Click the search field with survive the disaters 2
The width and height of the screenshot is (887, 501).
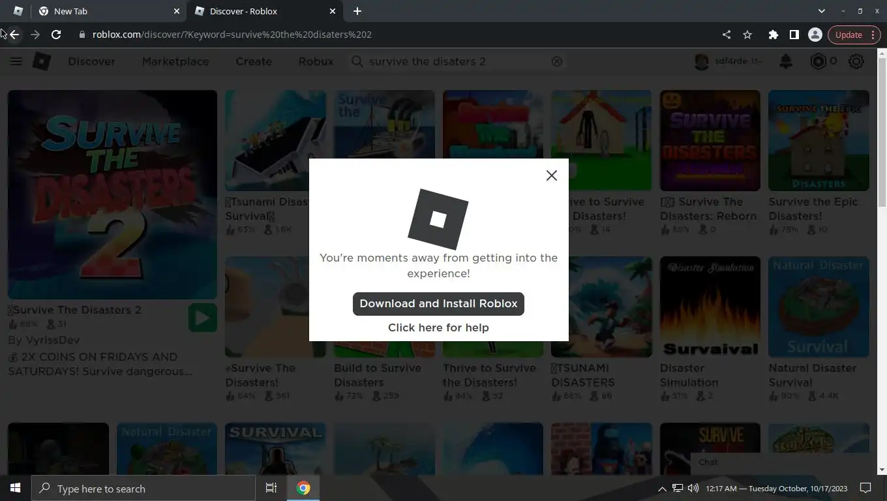(x=457, y=61)
